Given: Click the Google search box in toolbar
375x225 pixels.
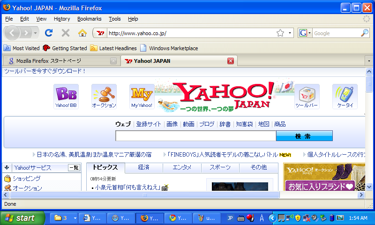Looking at the screenshot, I should [x=336, y=33].
